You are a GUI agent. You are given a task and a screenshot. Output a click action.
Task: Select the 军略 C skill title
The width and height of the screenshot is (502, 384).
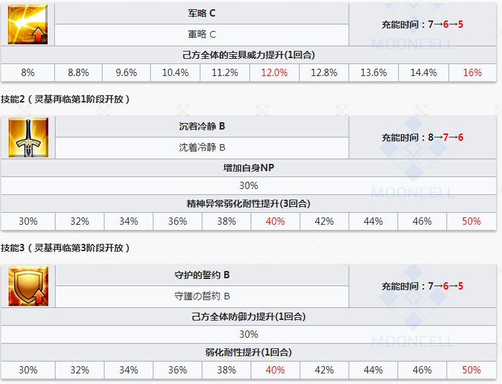[202, 13]
